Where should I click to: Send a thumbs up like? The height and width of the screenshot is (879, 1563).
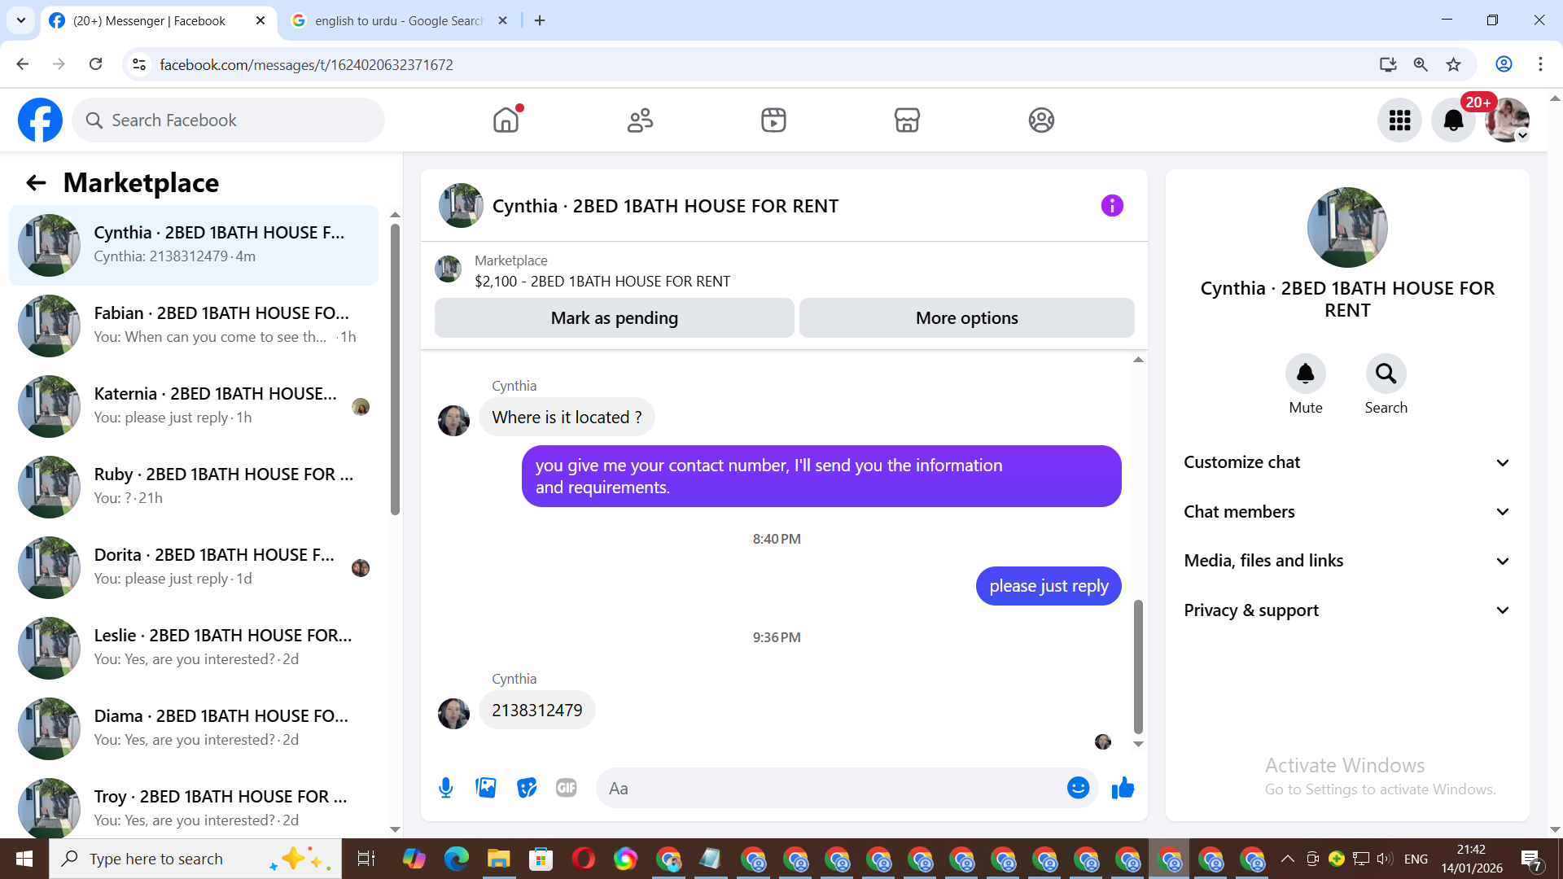tap(1123, 788)
